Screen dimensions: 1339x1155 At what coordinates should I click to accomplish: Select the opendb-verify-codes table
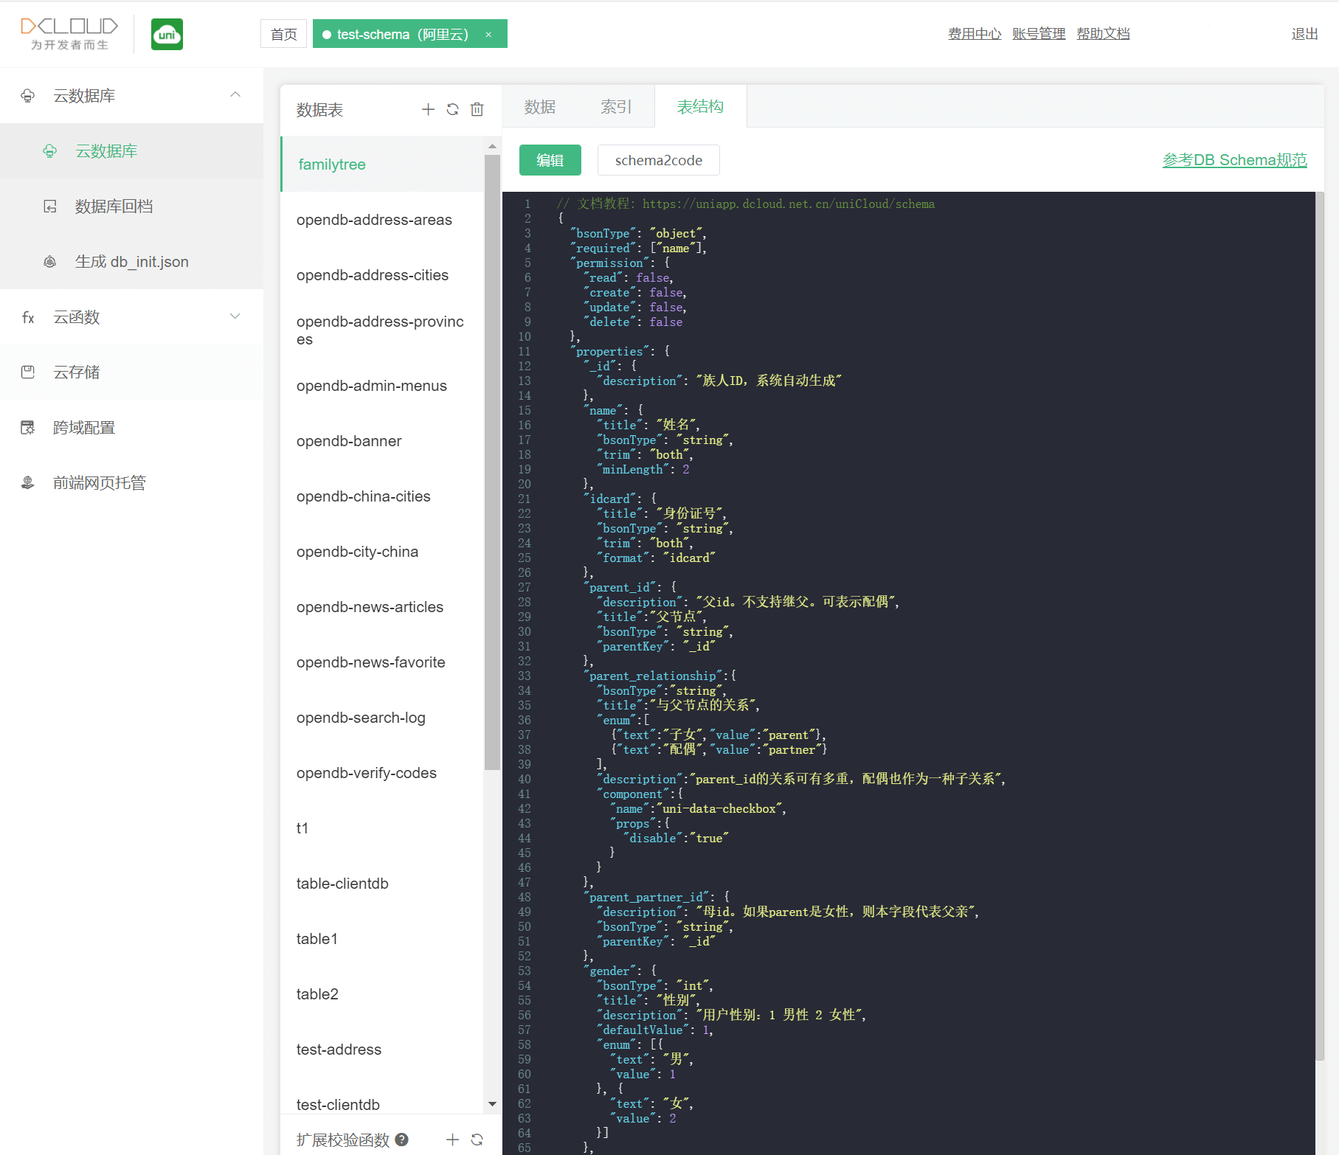[382, 773]
